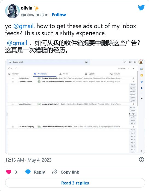Open more options for Eyebuydirect ad
149x191 pixels.
(x=133, y=78)
